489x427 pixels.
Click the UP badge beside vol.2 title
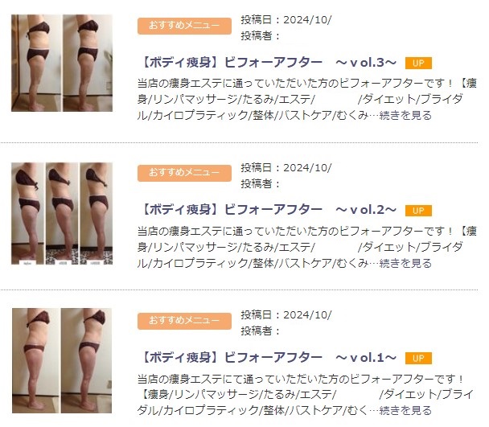point(418,211)
